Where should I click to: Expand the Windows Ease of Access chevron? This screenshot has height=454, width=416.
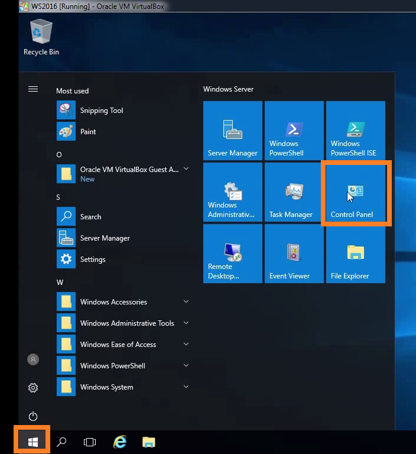click(x=186, y=344)
